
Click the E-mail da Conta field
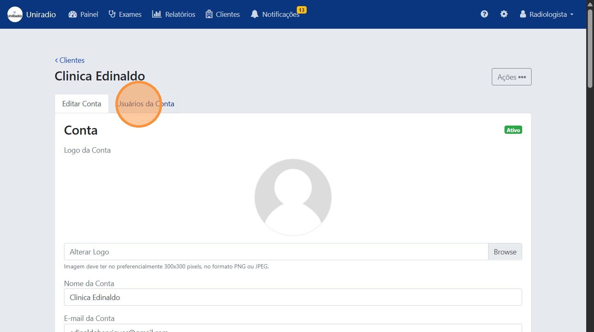[x=293, y=328]
